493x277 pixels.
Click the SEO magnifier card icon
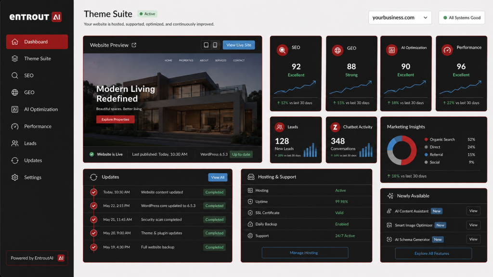pos(282,50)
